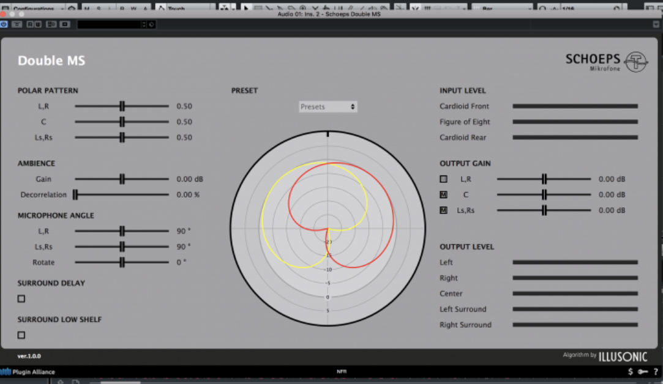Viewport: 663px width, 384px height.
Task: Enable the Surround Delay checkbox
Action: [x=21, y=298]
